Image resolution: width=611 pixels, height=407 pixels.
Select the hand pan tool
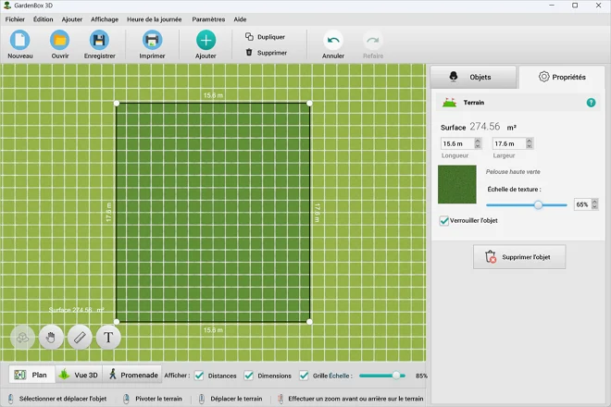click(51, 338)
